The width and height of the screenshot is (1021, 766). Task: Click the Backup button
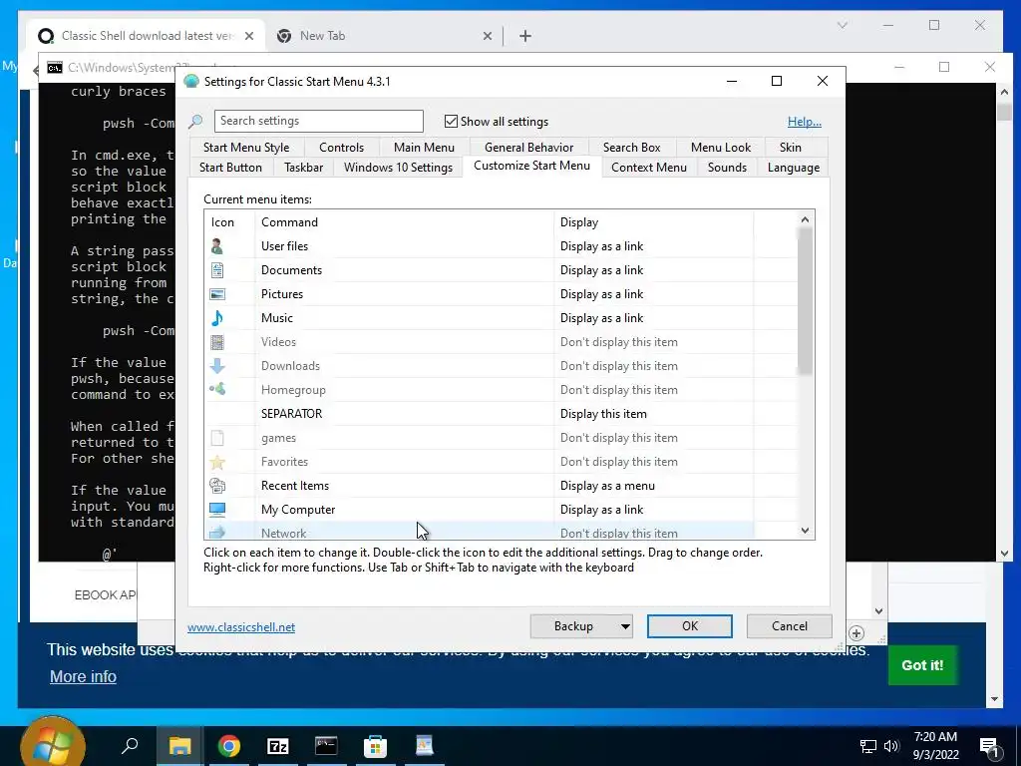[x=573, y=626]
